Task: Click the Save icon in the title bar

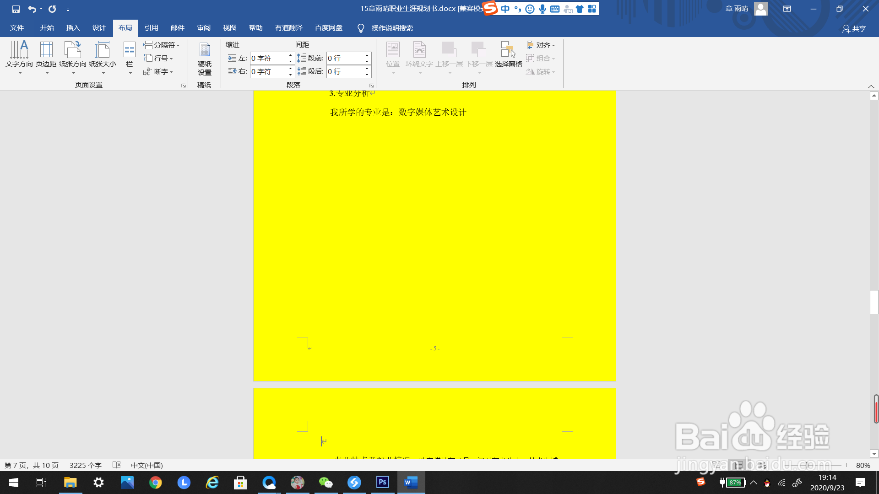Action: [x=16, y=9]
